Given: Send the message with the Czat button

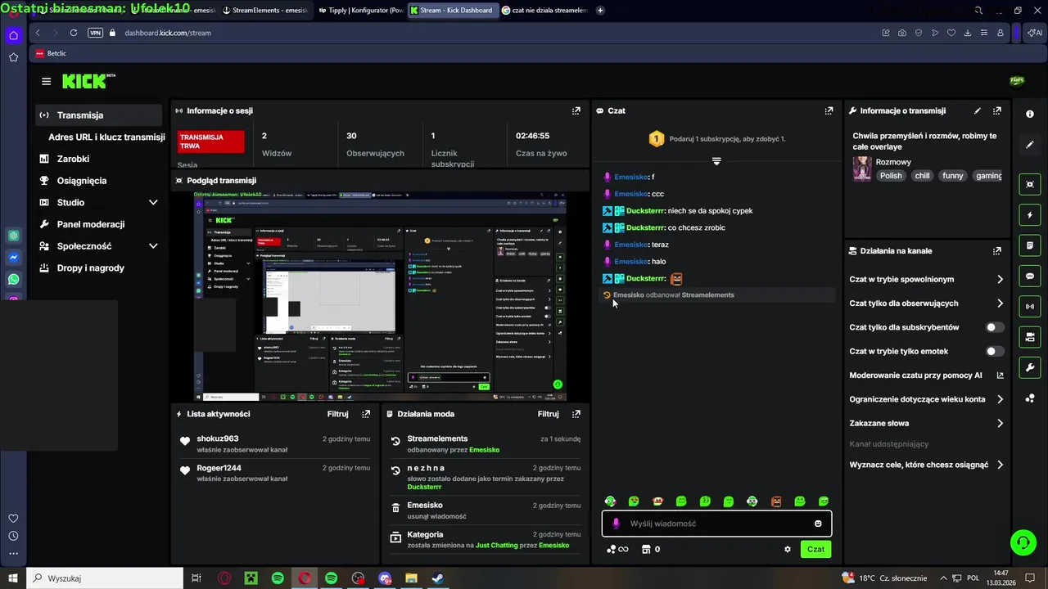Looking at the screenshot, I should [815, 549].
